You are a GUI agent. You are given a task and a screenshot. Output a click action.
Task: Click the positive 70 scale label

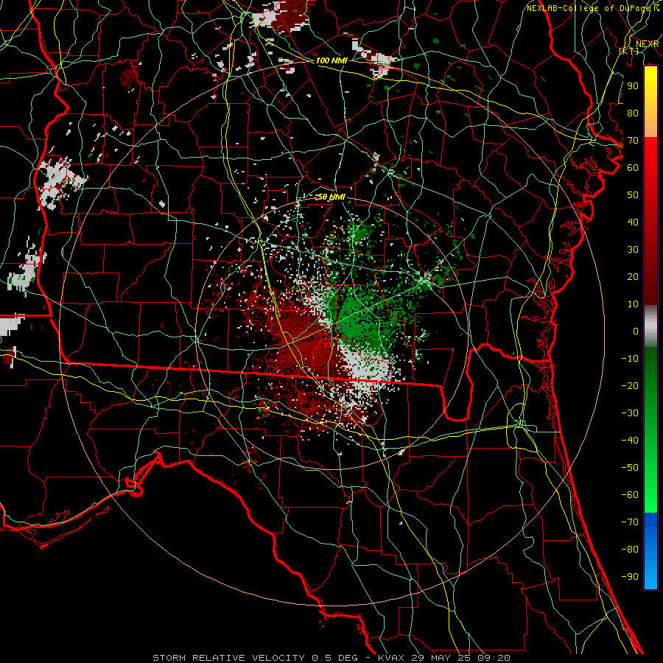pyautogui.click(x=633, y=140)
